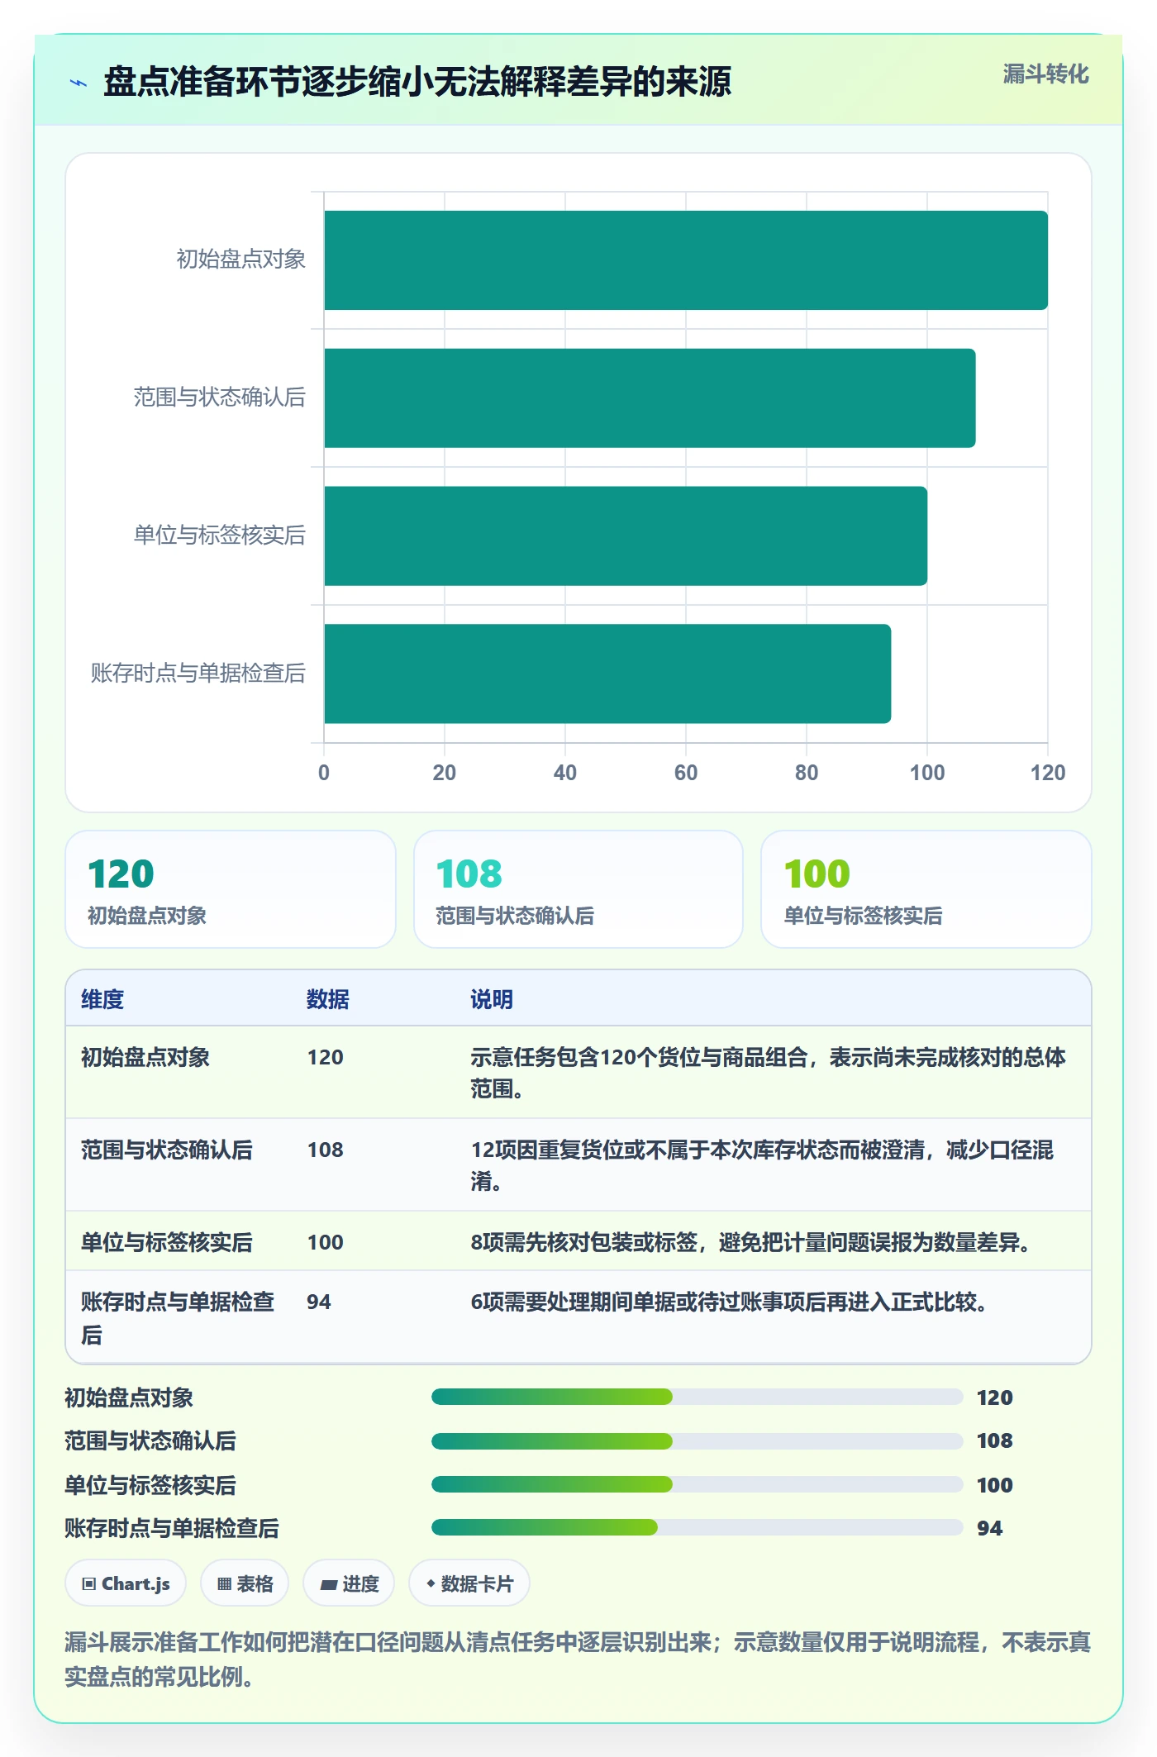Screen dimensions: 1157x1757
Task: Click the 账存时点与单据检查后 bar in the chart
Action: coord(607,674)
